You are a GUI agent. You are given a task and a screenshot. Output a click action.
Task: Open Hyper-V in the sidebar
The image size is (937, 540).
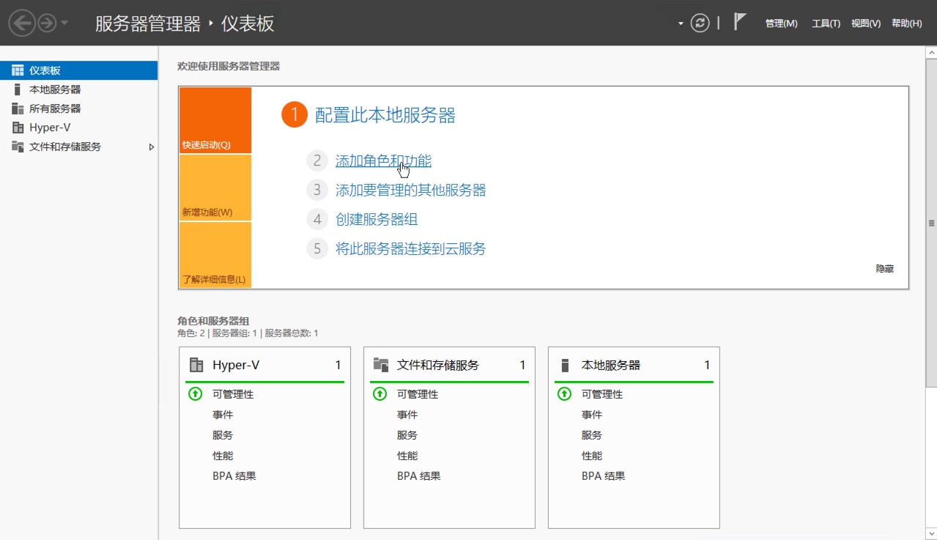[x=50, y=127]
